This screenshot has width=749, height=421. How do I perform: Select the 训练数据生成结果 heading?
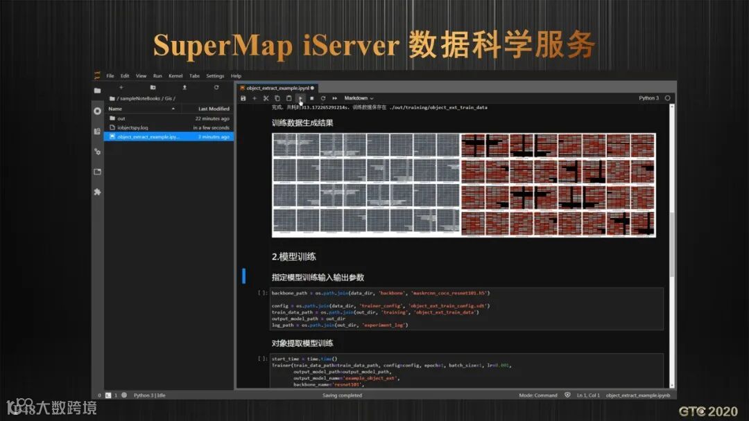[302, 123]
